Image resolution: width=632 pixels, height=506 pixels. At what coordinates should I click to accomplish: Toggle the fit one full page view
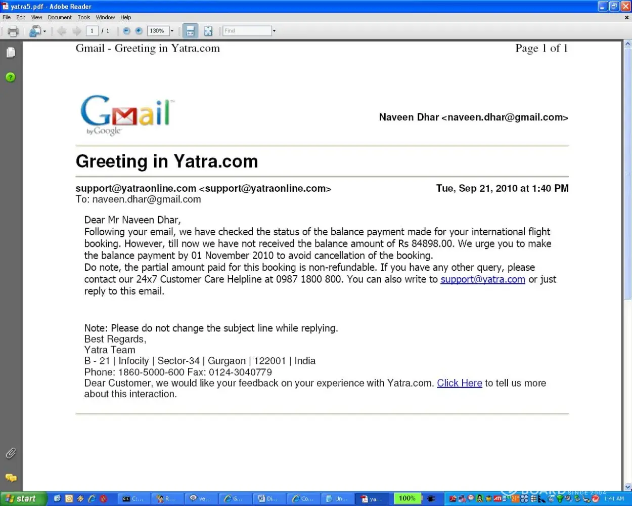click(208, 31)
